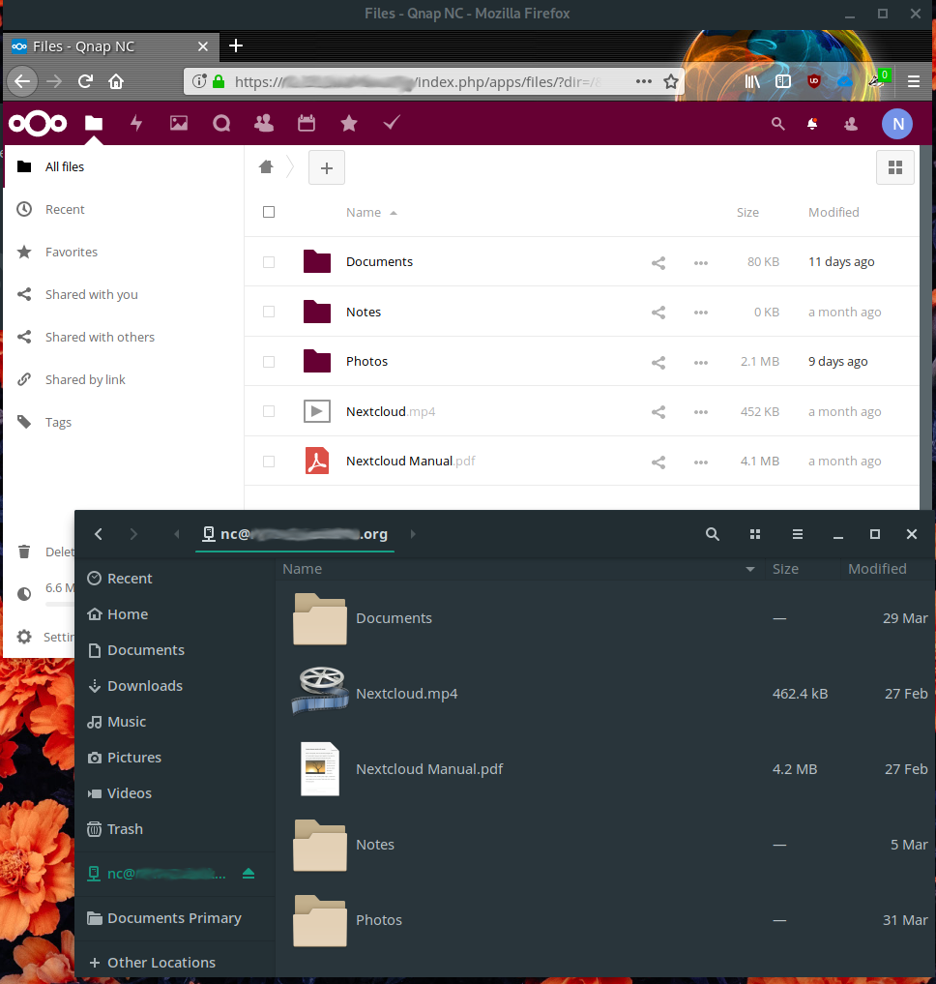Select All files in Nextcloud sidebar
Screen dimensions: 936x984
click(124, 167)
